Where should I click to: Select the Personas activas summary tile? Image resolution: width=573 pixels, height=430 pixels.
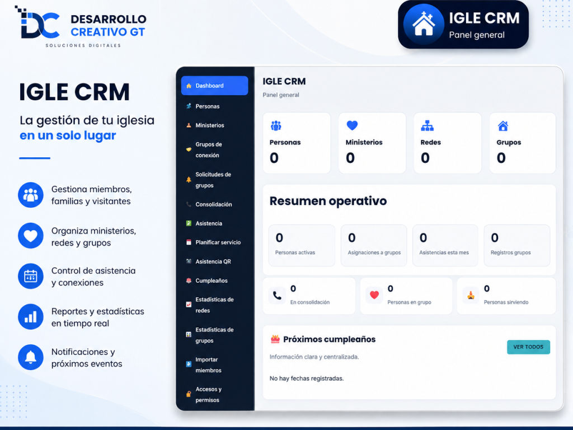click(302, 245)
